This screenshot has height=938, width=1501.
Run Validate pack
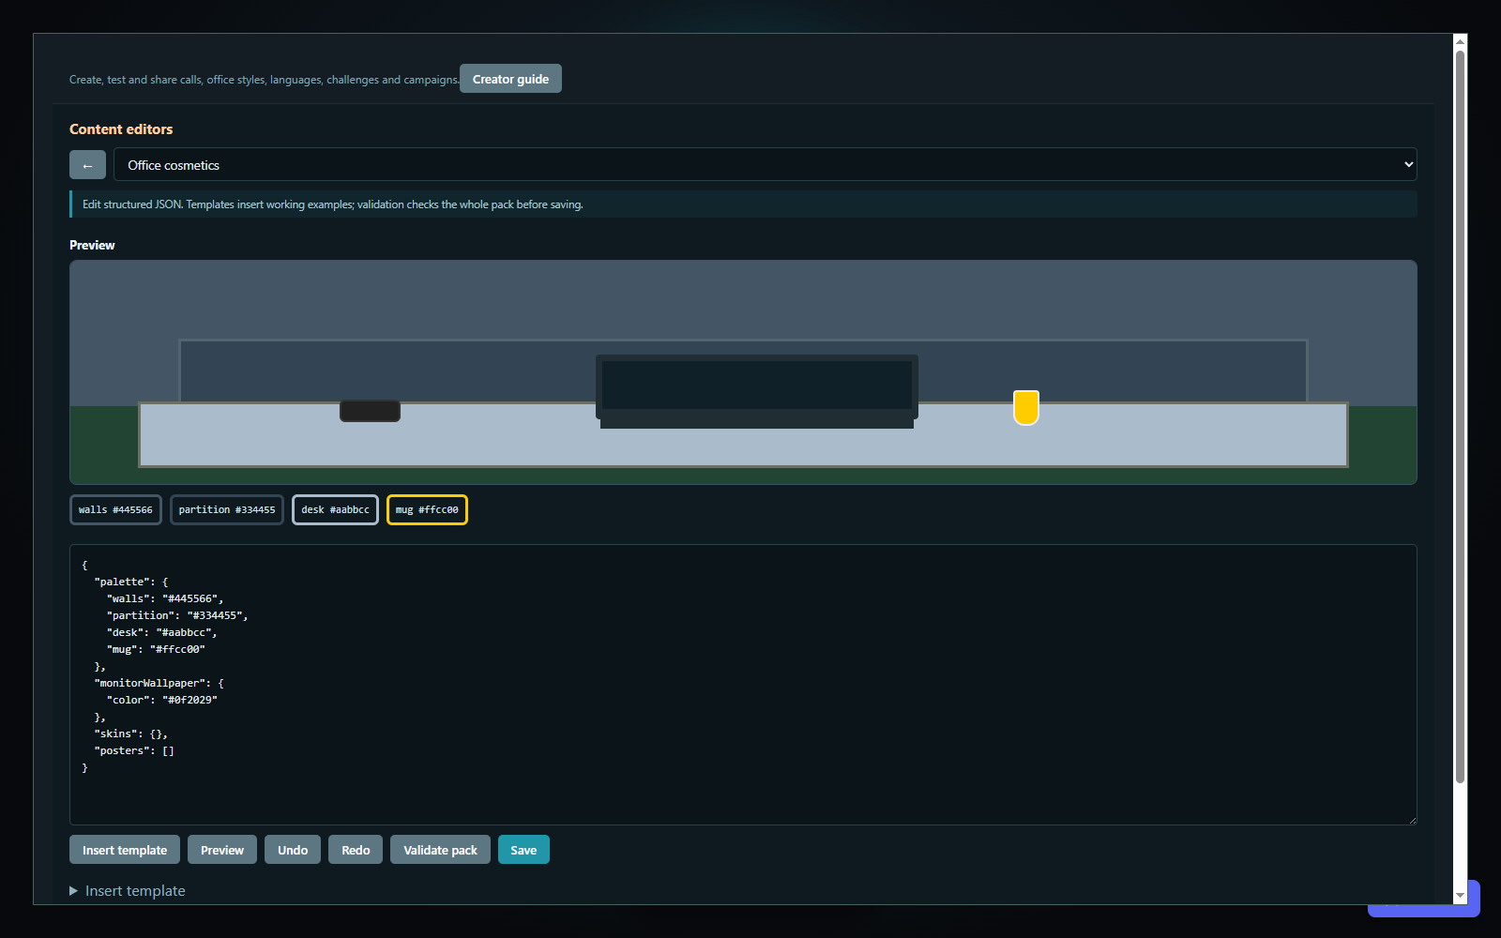coord(440,850)
